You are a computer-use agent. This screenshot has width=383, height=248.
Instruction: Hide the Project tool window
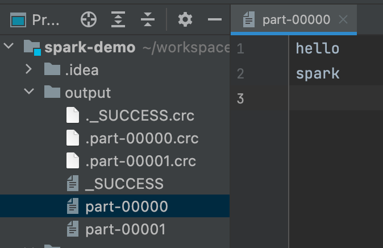coord(214,20)
